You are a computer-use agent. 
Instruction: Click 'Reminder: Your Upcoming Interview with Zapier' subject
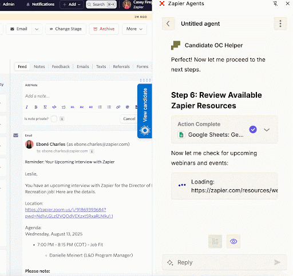point(70,162)
